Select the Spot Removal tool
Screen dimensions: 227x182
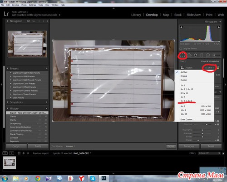click(x=189, y=55)
